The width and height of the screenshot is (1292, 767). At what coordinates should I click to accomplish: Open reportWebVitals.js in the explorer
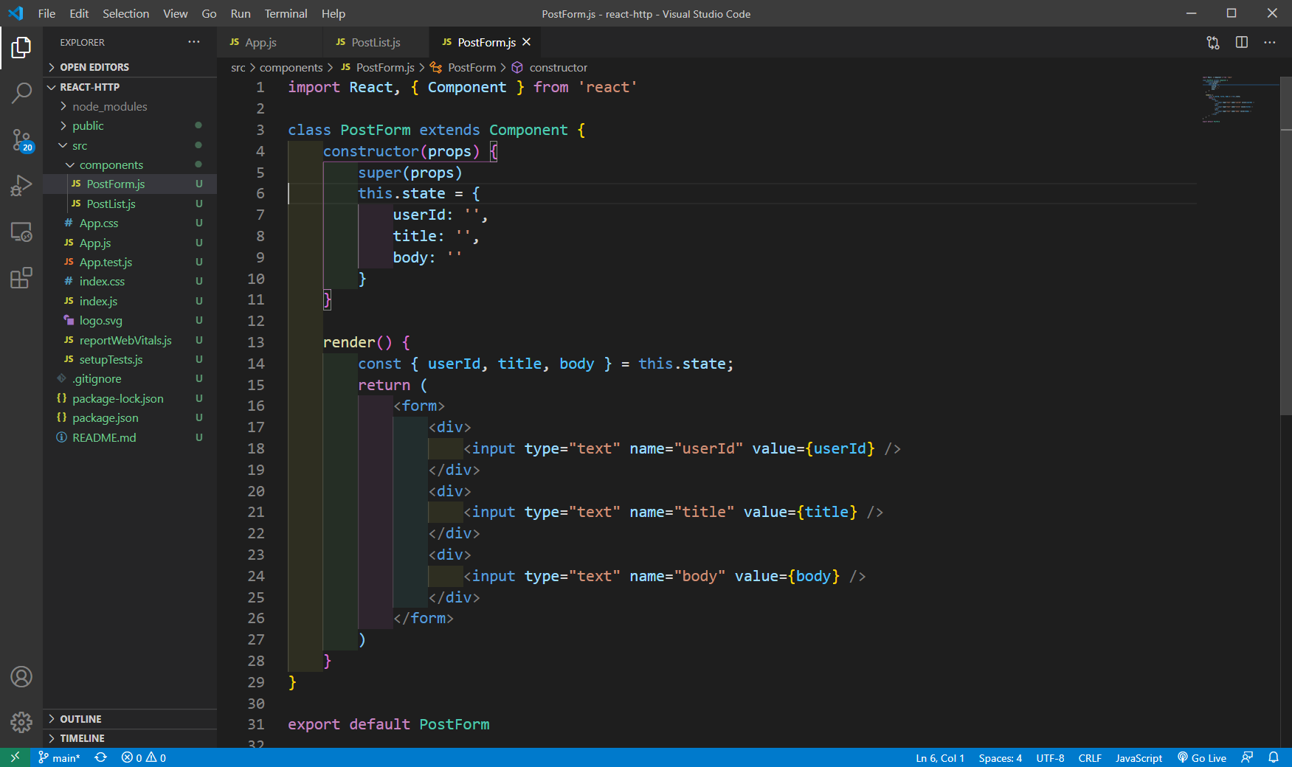click(130, 340)
